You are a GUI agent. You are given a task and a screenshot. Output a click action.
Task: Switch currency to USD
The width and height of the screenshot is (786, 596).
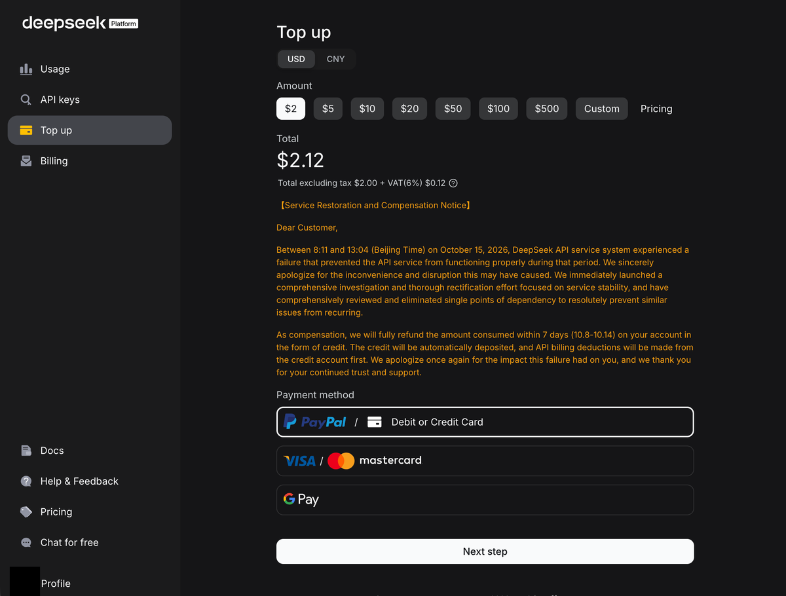(x=296, y=59)
